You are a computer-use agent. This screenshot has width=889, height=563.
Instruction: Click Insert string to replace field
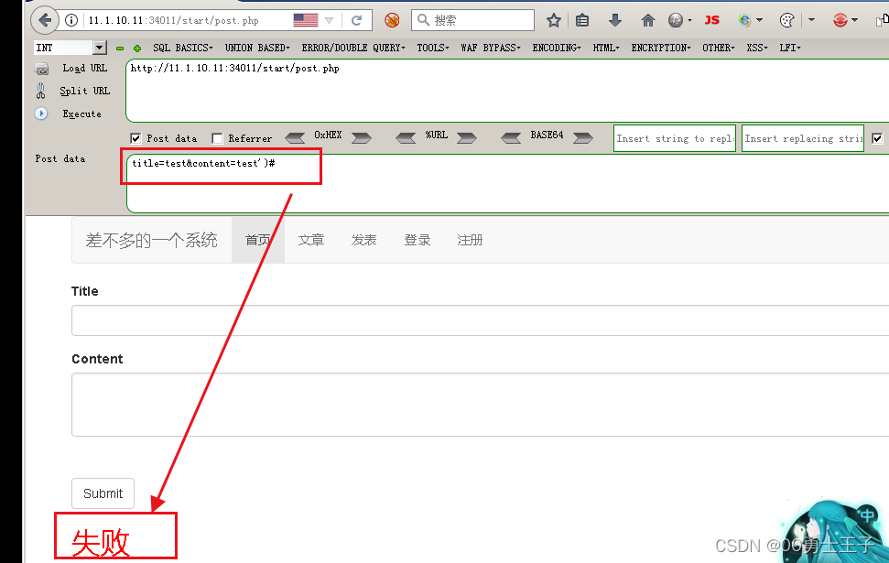[675, 138]
